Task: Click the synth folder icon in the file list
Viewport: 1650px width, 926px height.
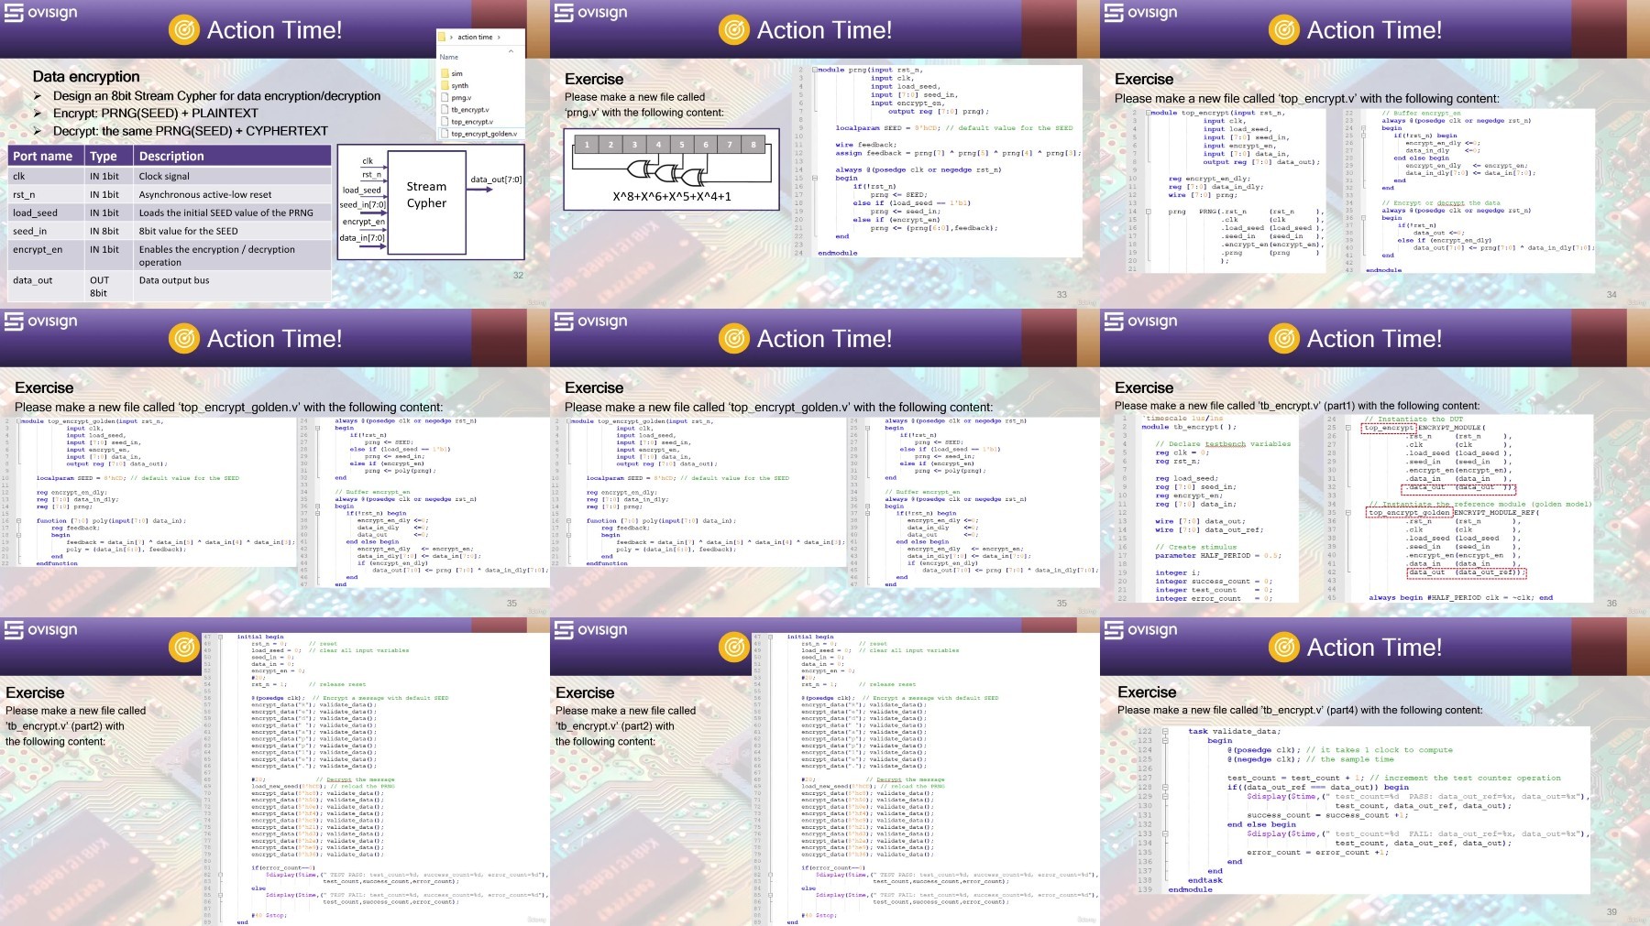Action: pos(445,85)
